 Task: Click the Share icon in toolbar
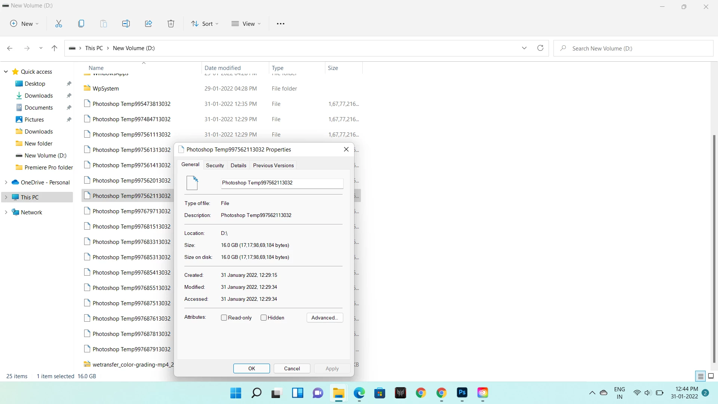148,24
